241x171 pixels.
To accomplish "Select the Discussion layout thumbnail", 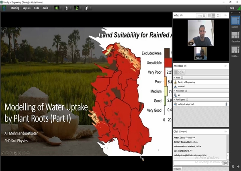I will pyautogui.click(x=235, y=36).
